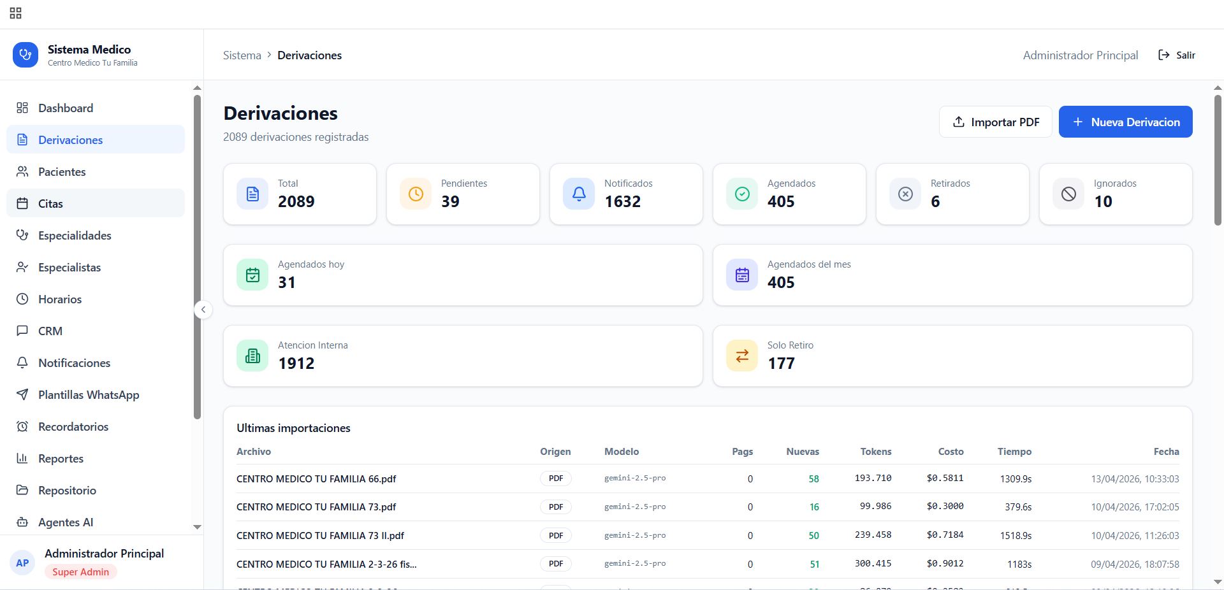Viewport: 1224px width, 590px height.
Task: Click the swap arrows icon in Solo Retiro
Action: (742, 356)
